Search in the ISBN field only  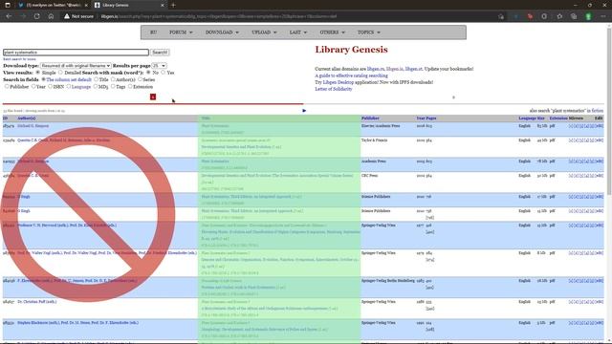point(50,87)
